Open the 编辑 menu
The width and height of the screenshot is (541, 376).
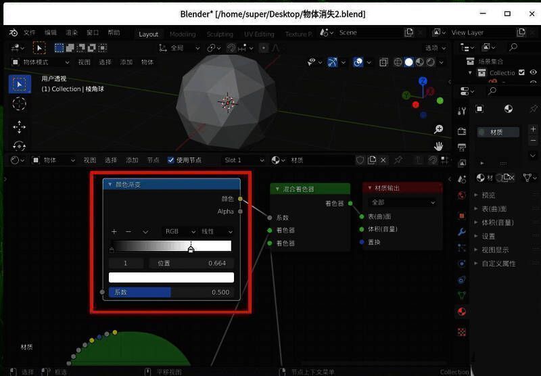click(50, 32)
